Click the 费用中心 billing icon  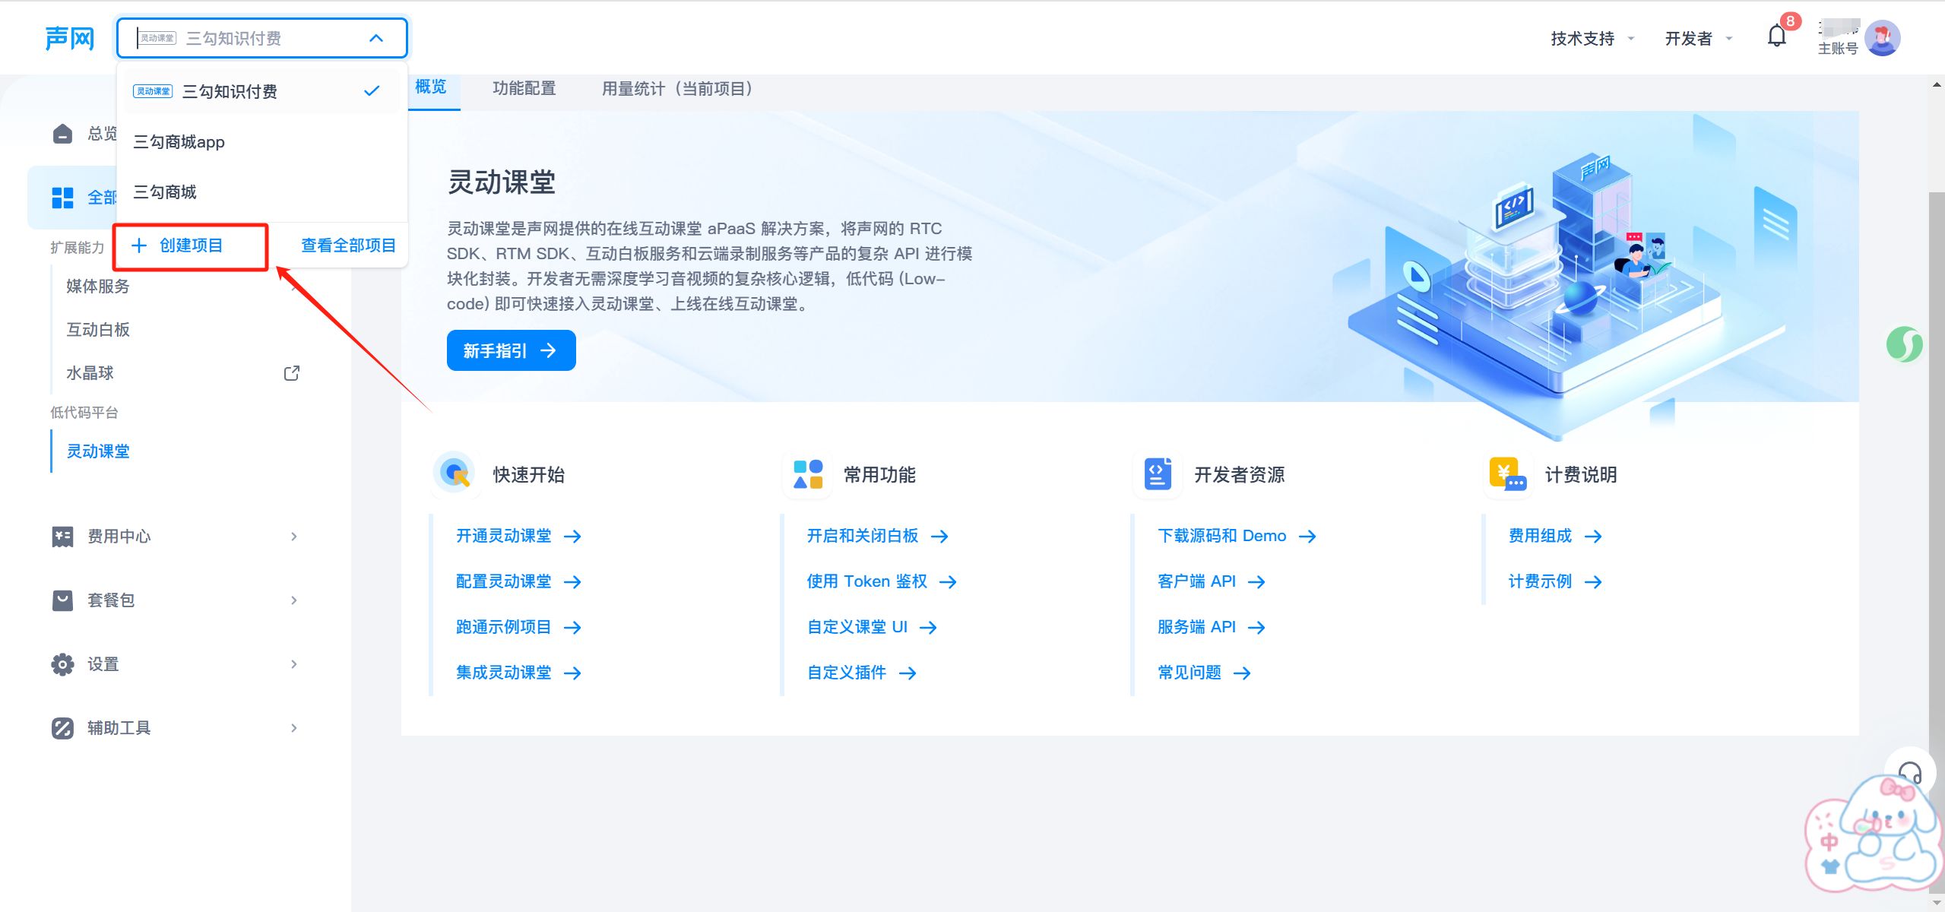tap(62, 537)
